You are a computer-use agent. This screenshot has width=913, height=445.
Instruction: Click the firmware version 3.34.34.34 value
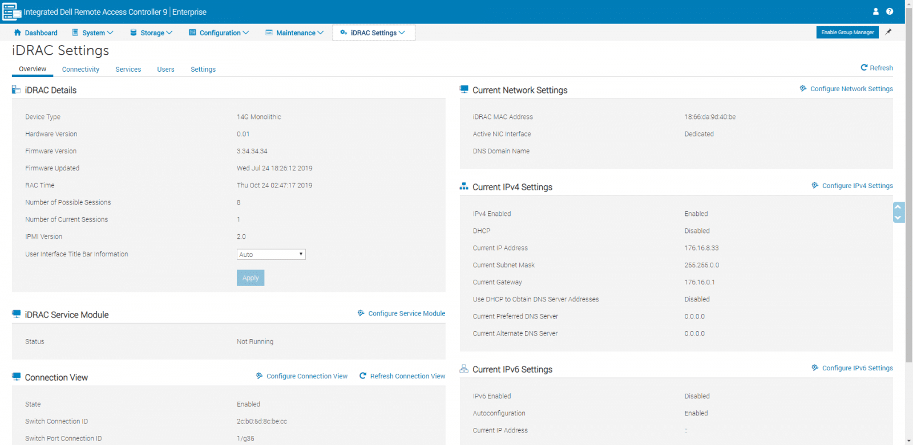[x=252, y=151]
